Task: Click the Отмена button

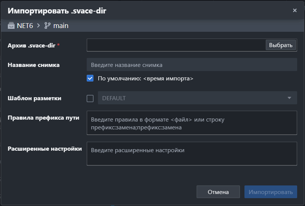Action: pyautogui.click(x=218, y=192)
